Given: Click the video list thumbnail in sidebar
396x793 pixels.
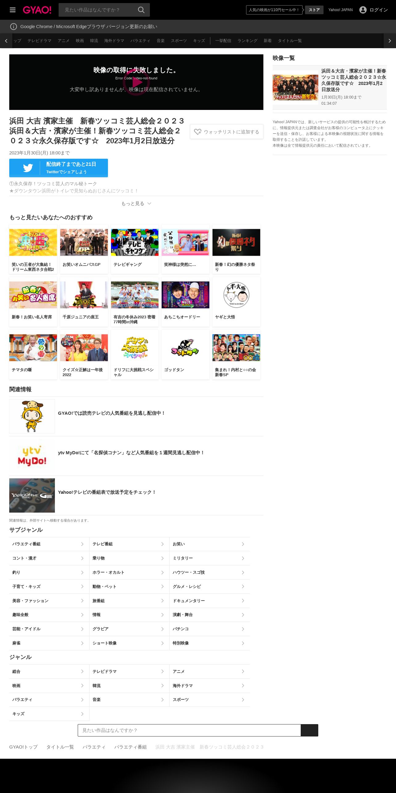Looking at the screenshot, I should coord(295,87).
